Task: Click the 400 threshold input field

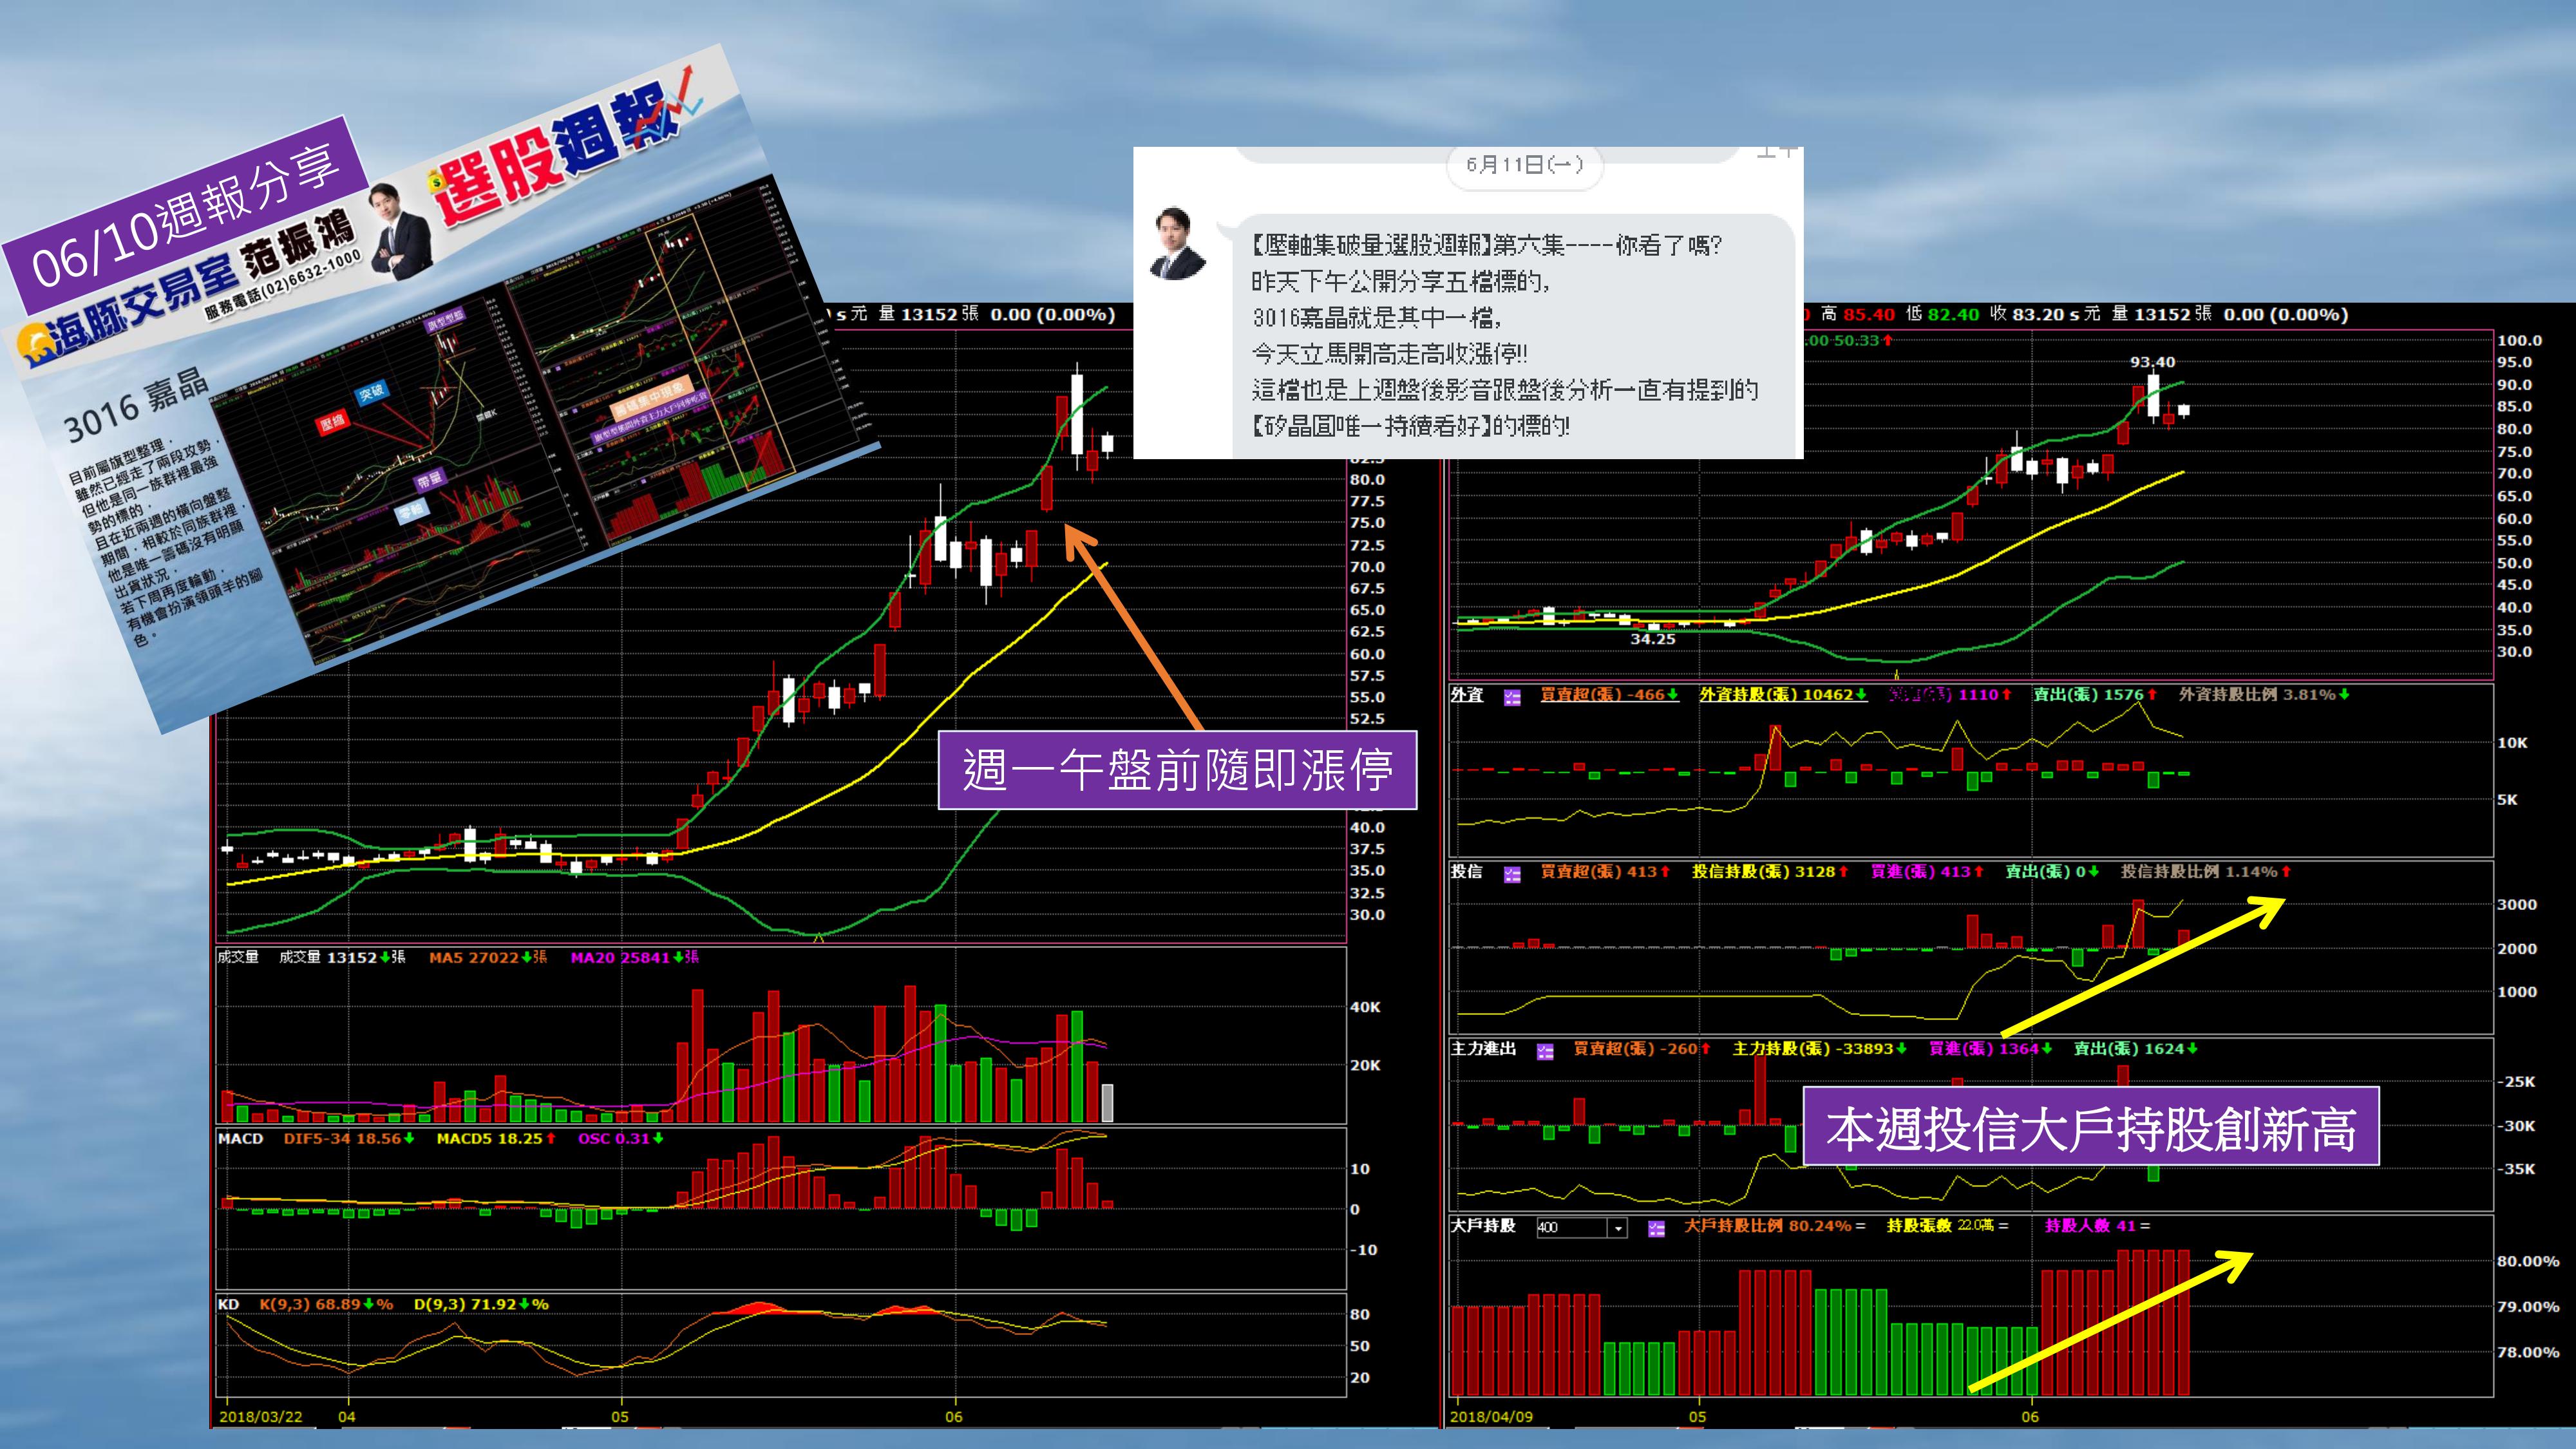Action: pyautogui.click(x=1572, y=1228)
